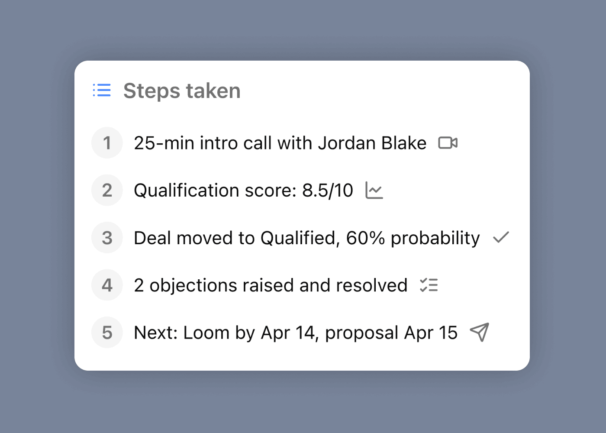Screen dimensions: 606x433
Task: Click the step number 3 circle badge
Action: [107, 238]
